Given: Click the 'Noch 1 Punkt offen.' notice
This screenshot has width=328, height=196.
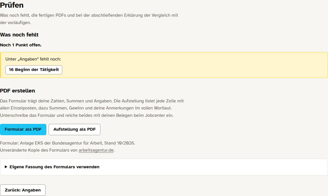Looking at the screenshot, I should [x=21, y=45].
